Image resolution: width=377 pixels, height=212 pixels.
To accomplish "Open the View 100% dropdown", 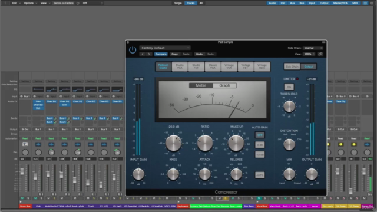I will [309, 54].
